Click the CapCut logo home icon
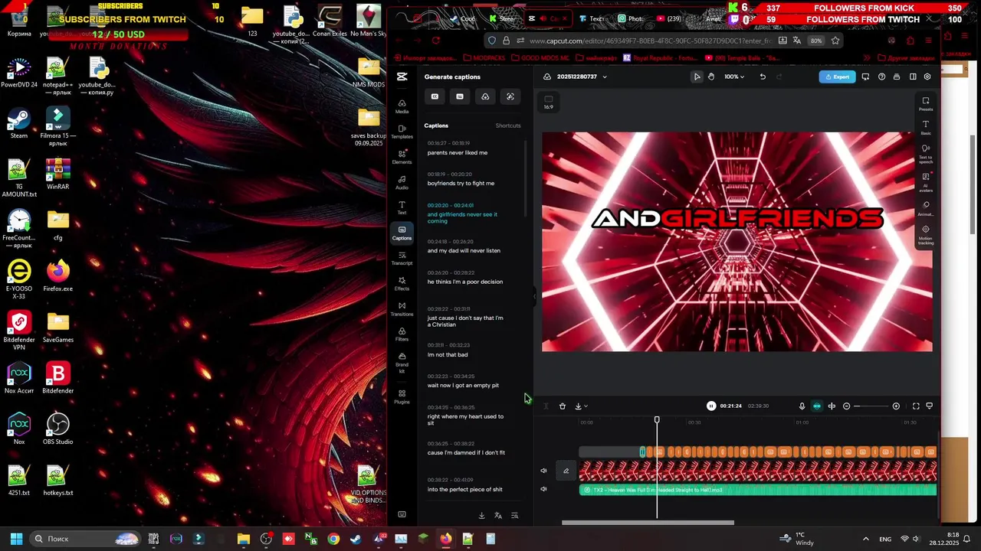The height and width of the screenshot is (551, 981). pos(402,77)
